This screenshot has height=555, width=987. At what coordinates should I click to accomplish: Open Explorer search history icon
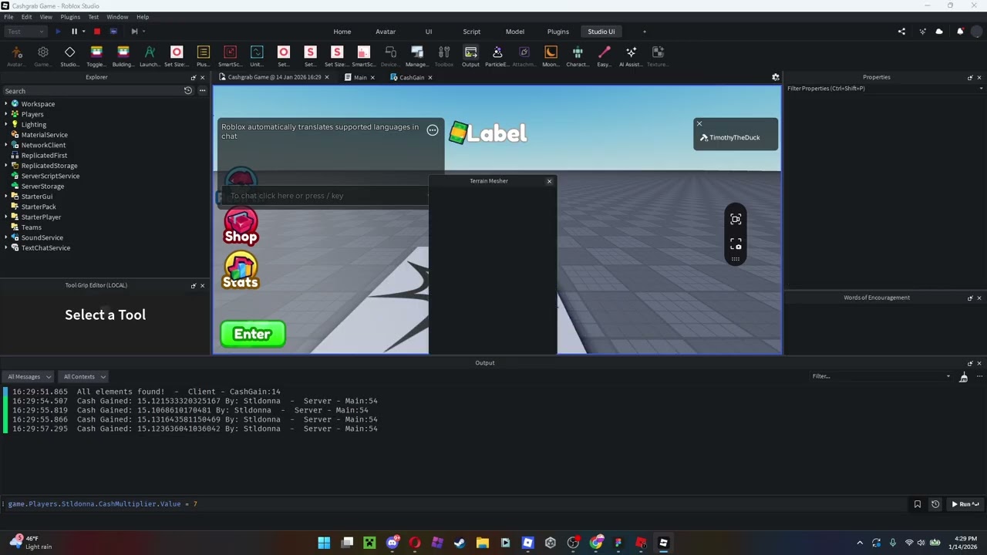tap(187, 91)
